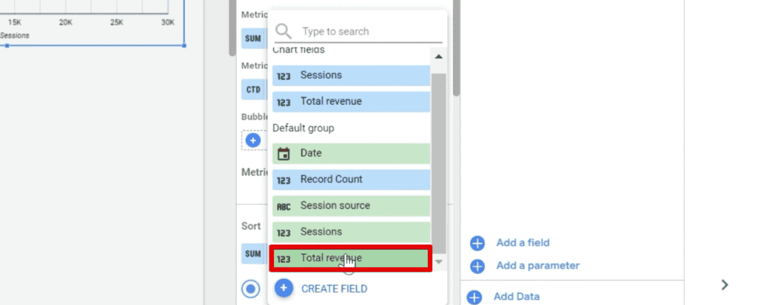Image resolution: width=758 pixels, height=305 pixels.
Task: Click the ABC type icon for Session source
Action: point(284,207)
